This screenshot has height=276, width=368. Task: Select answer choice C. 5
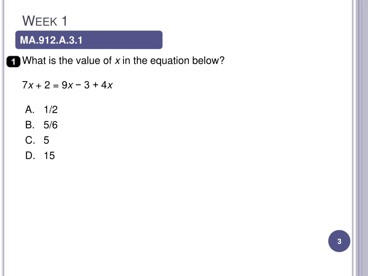37,140
